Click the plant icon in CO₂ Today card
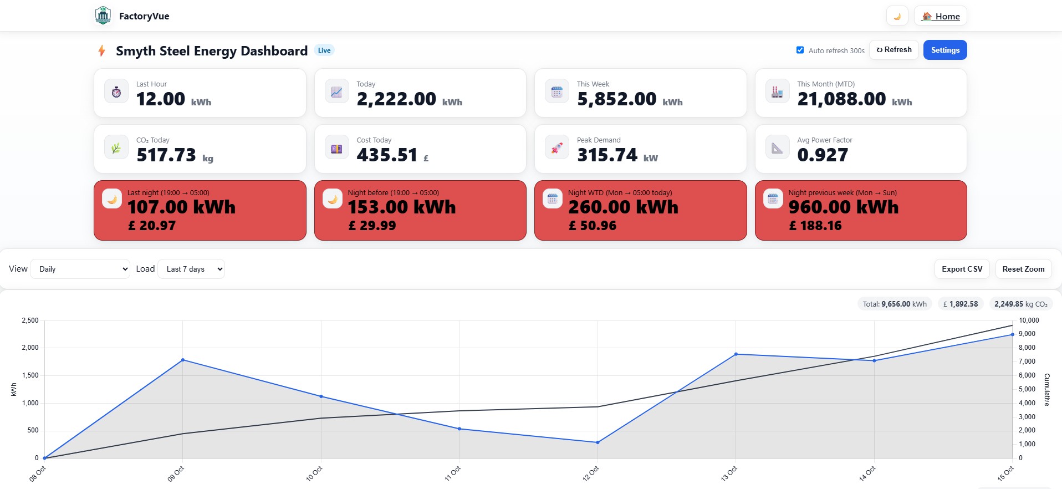Image resolution: width=1062 pixels, height=489 pixels. (x=116, y=148)
